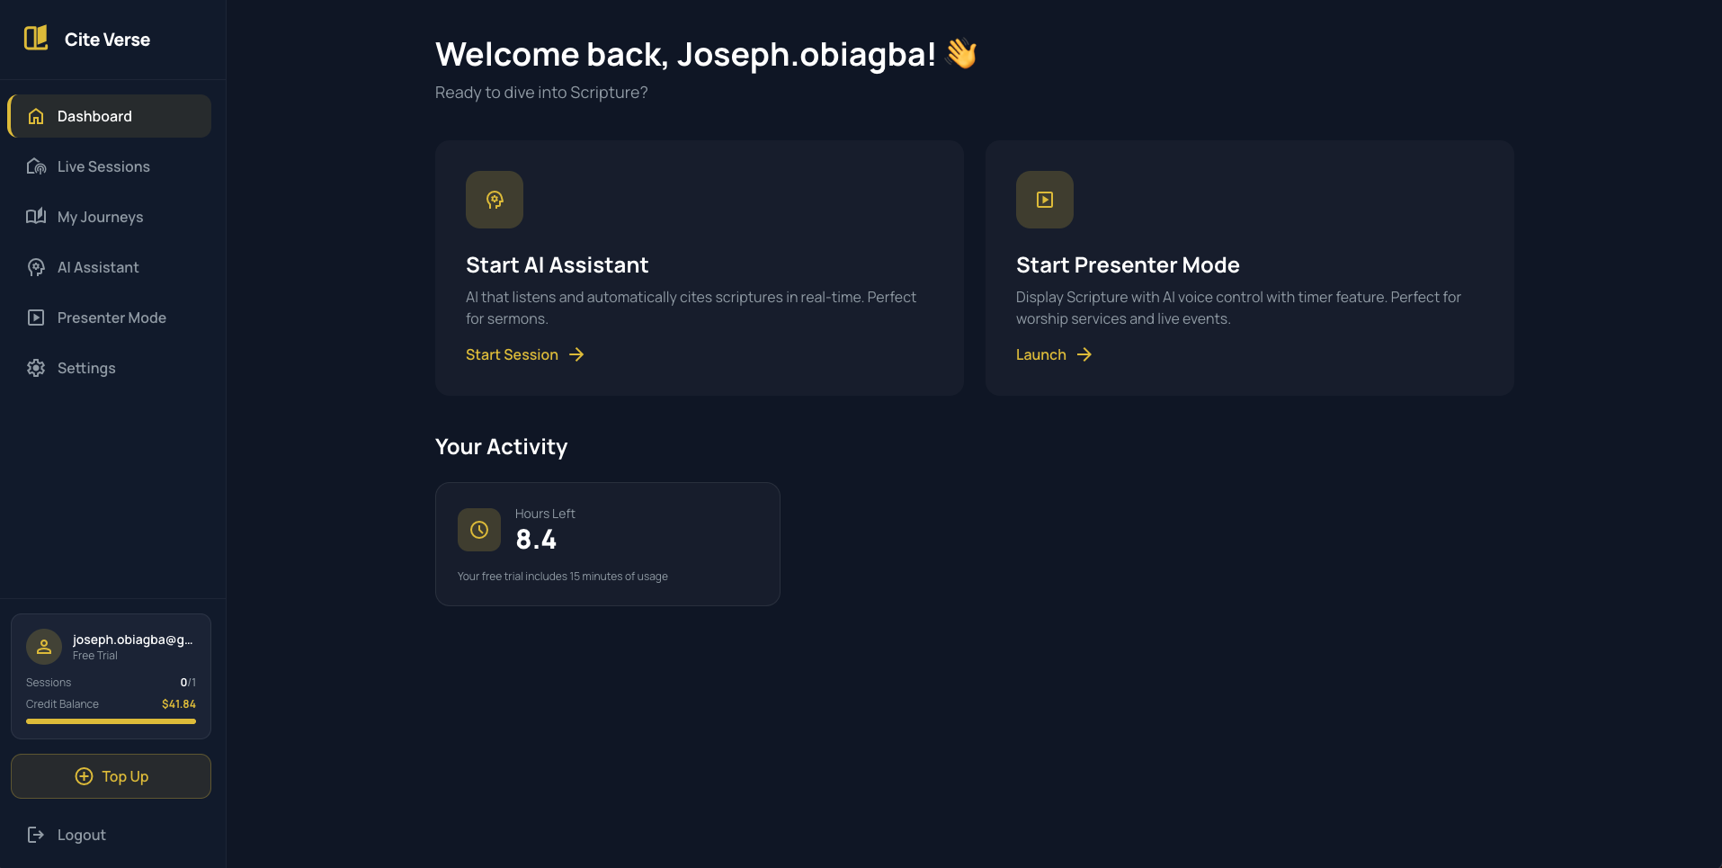Select the Dashboard home icon
1722x868 pixels.
point(35,116)
